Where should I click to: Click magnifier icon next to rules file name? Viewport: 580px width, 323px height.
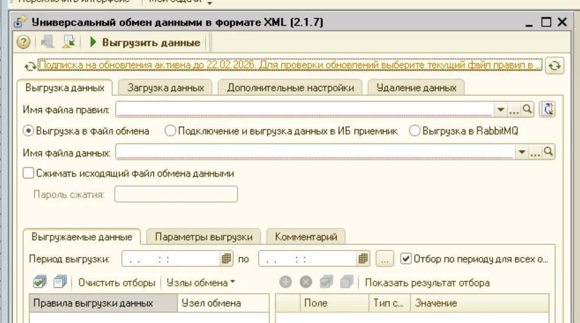[527, 109]
